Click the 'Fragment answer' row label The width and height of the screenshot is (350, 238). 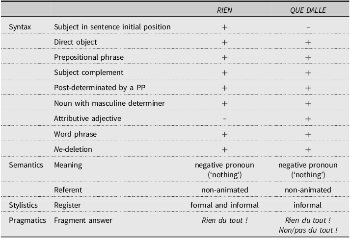coord(83,220)
